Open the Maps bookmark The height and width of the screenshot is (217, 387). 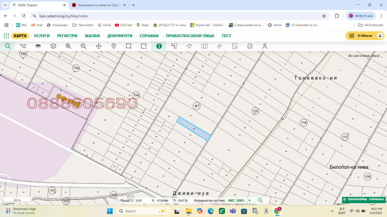(x=143, y=25)
